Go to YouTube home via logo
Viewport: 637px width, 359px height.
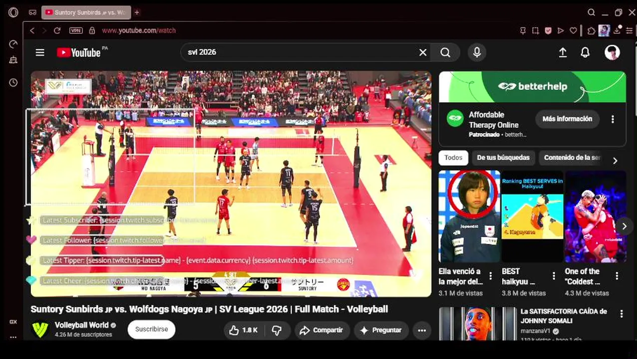[79, 52]
